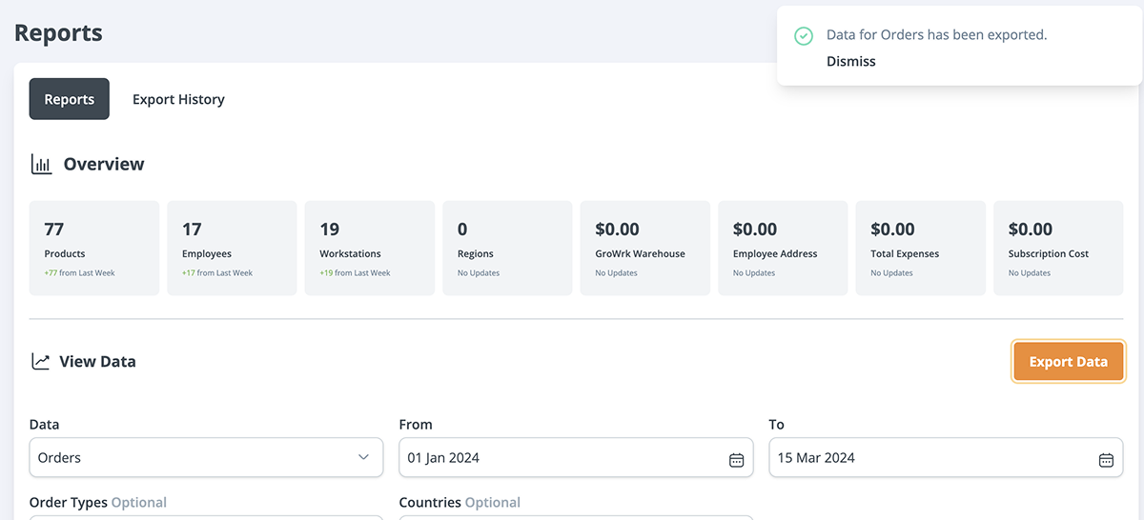Select the Reports tab

(70, 99)
